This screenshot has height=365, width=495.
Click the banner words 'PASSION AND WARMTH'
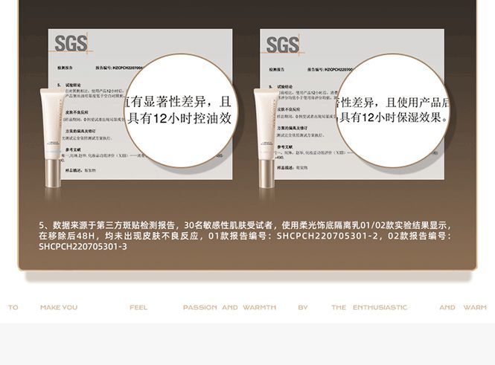coord(229,307)
